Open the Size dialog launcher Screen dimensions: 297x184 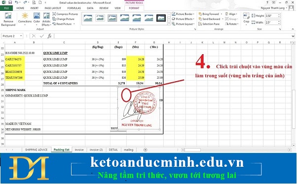280,29
